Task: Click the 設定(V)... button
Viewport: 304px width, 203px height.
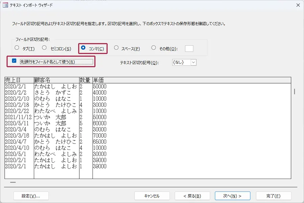Action: pyautogui.click(x=31, y=196)
